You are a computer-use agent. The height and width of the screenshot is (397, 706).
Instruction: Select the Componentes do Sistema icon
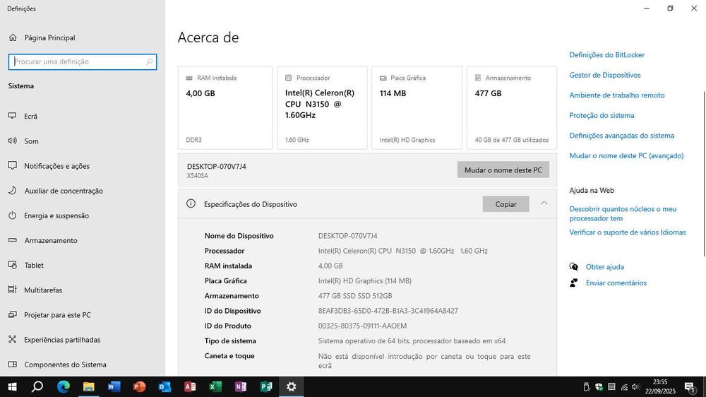[13, 364]
